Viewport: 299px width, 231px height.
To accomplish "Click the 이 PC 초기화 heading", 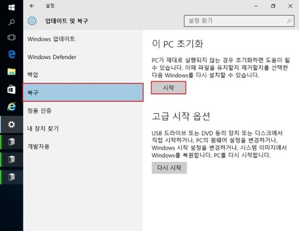I will [x=177, y=44].
